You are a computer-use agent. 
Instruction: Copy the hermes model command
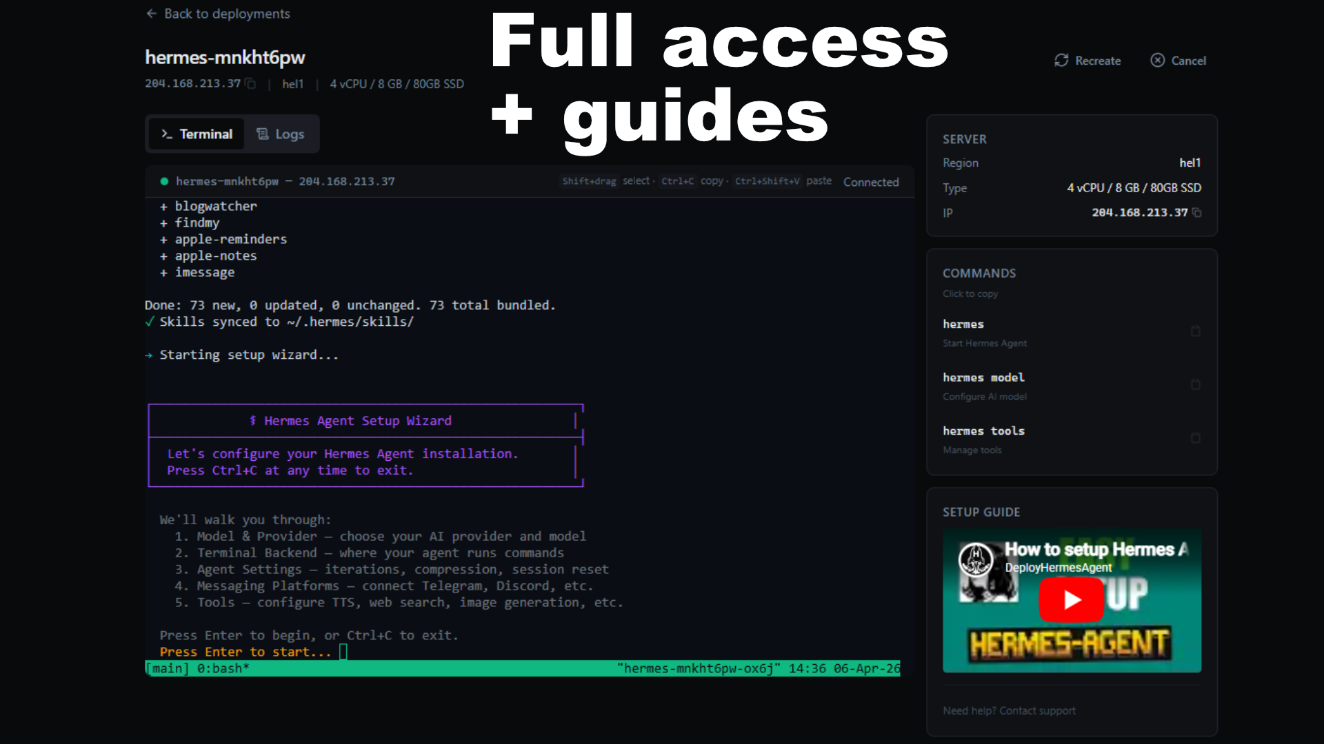pos(1195,385)
